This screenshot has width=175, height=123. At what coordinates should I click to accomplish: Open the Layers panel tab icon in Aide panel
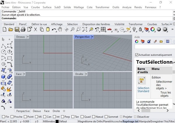(143, 41)
